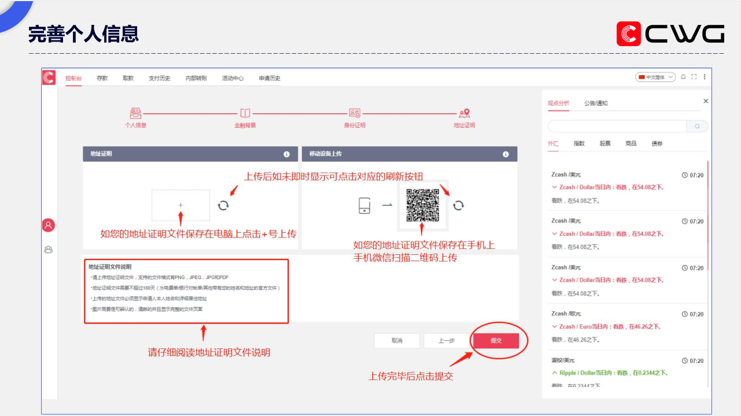741x416 pixels.
Task: Click the 地址证明 map pin step icon
Action: 464,113
